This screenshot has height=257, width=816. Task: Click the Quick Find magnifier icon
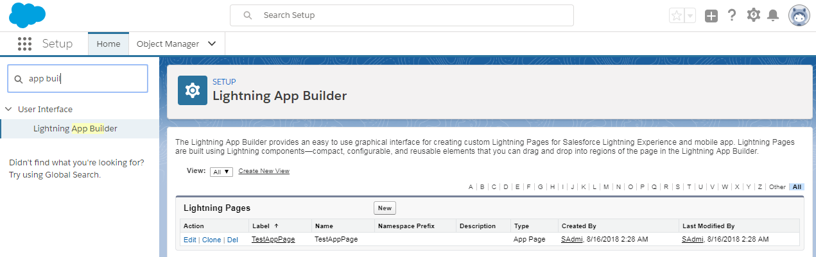(19, 79)
